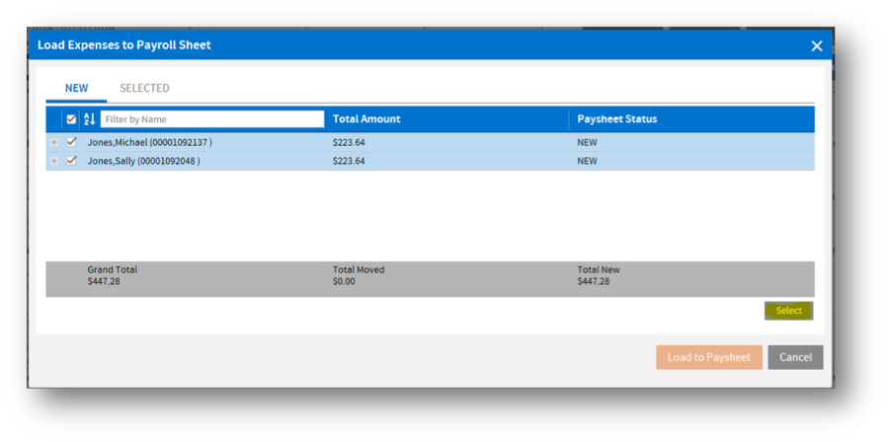Viewport: 889px width, 442px height.
Task: Uncheck the Jones,Michael row checkbox
Action: (x=71, y=142)
